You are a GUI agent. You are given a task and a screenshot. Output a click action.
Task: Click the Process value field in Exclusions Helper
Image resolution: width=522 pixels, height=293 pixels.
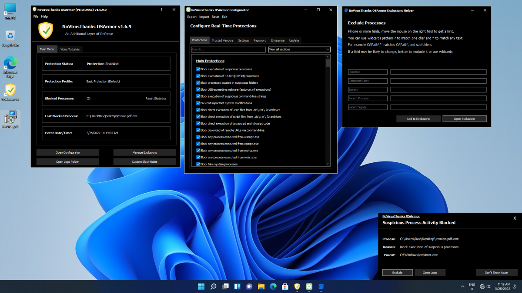(x=438, y=72)
